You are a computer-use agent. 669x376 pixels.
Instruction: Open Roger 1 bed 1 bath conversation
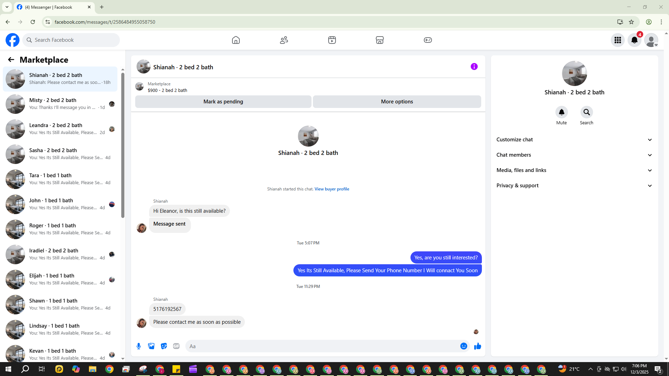(x=60, y=229)
